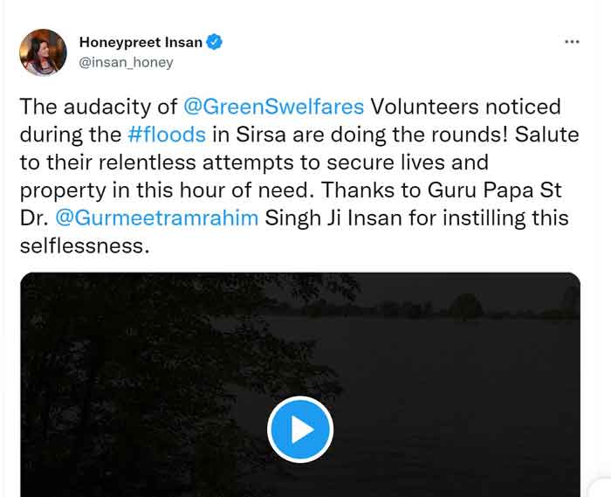Play the embedded flood video
611x497 pixels.
coord(300,429)
